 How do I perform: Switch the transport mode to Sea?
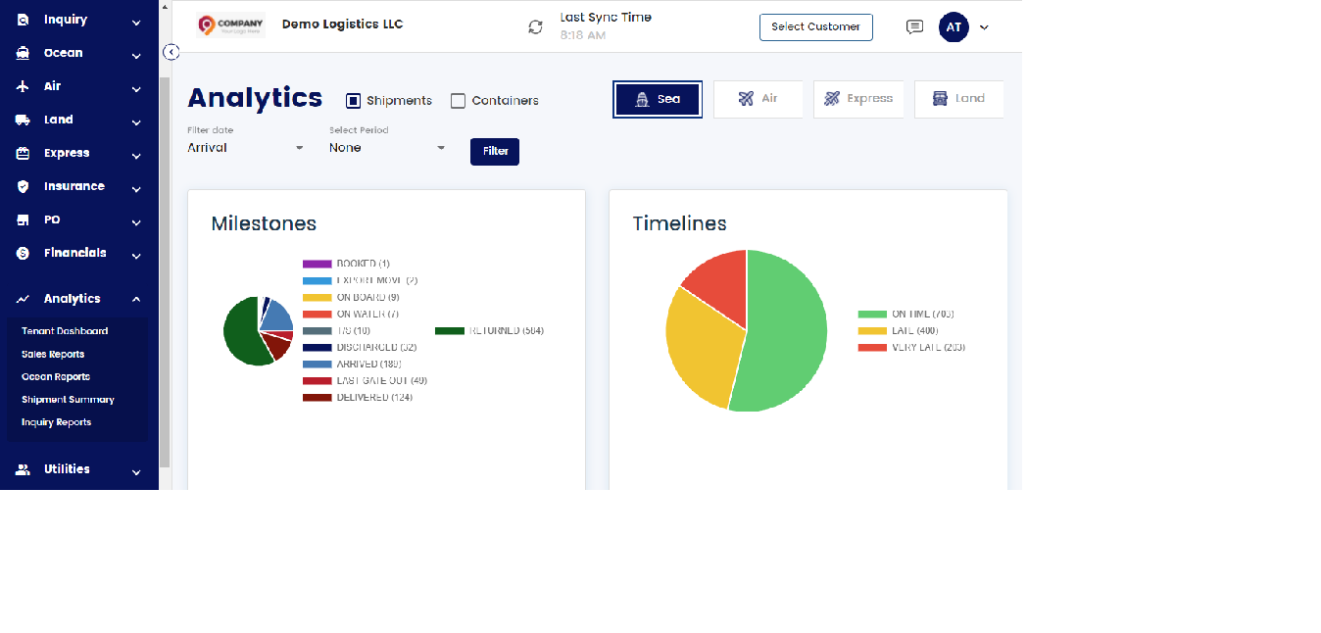pos(657,99)
